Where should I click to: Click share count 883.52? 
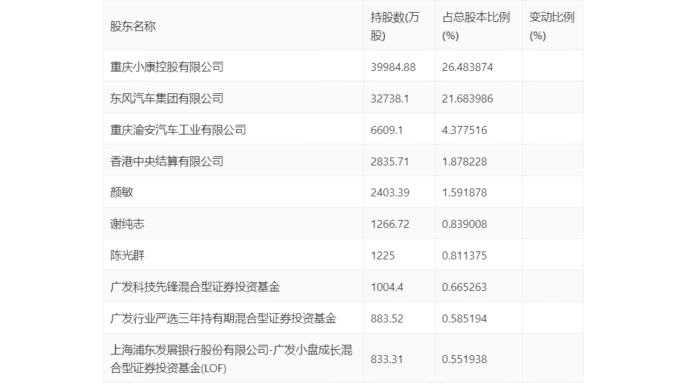[387, 319]
